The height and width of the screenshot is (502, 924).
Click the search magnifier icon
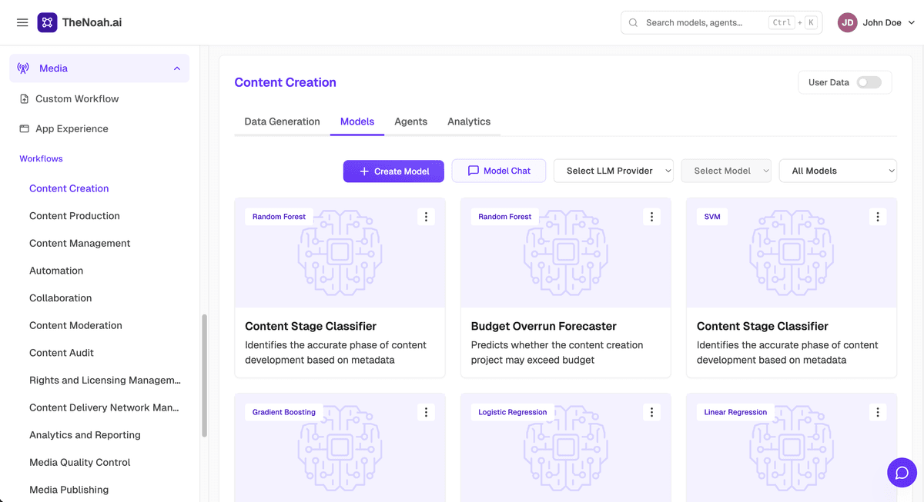(633, 23)
